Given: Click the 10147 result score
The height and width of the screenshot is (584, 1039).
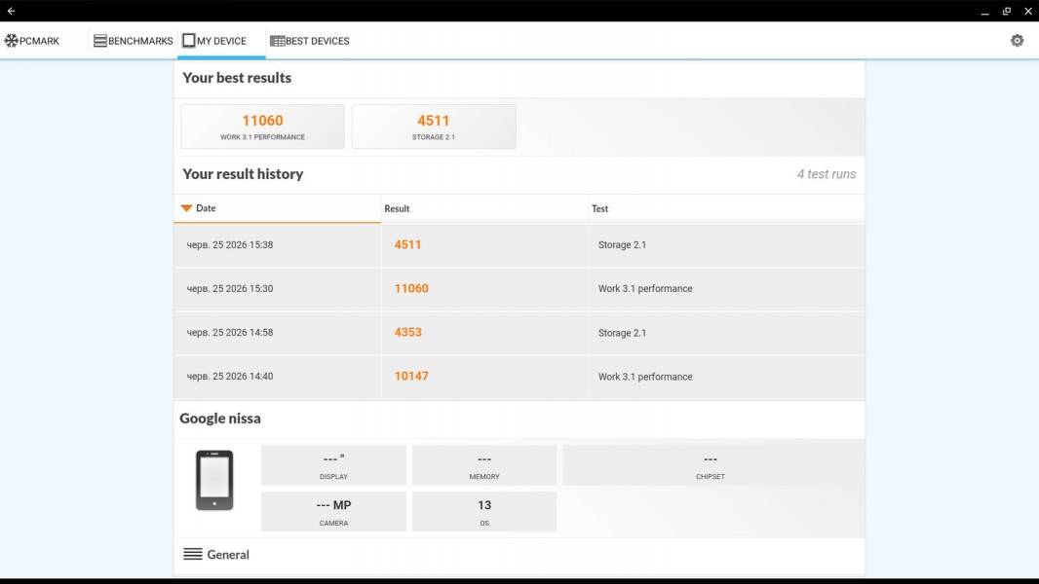Looking at the screenshot, I should coord(411,377).
